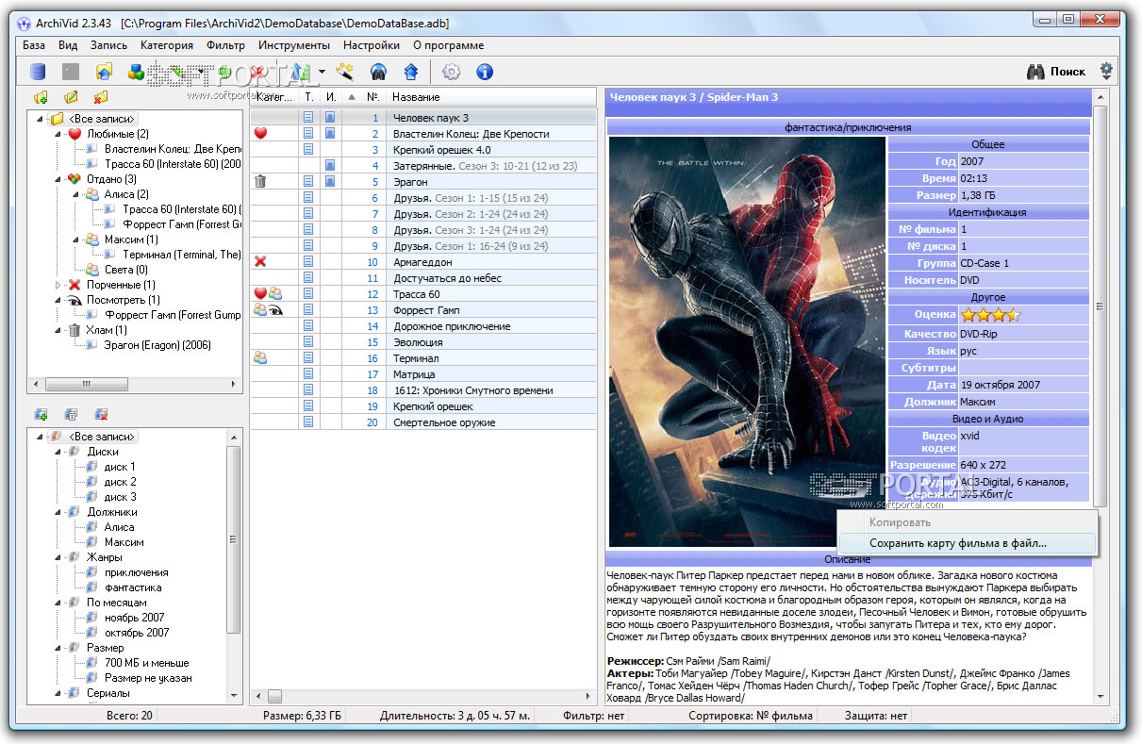Click the binoculars icon in the main toolbar
This screenshot has height=744, width=1142.
[x=378, y=72]
